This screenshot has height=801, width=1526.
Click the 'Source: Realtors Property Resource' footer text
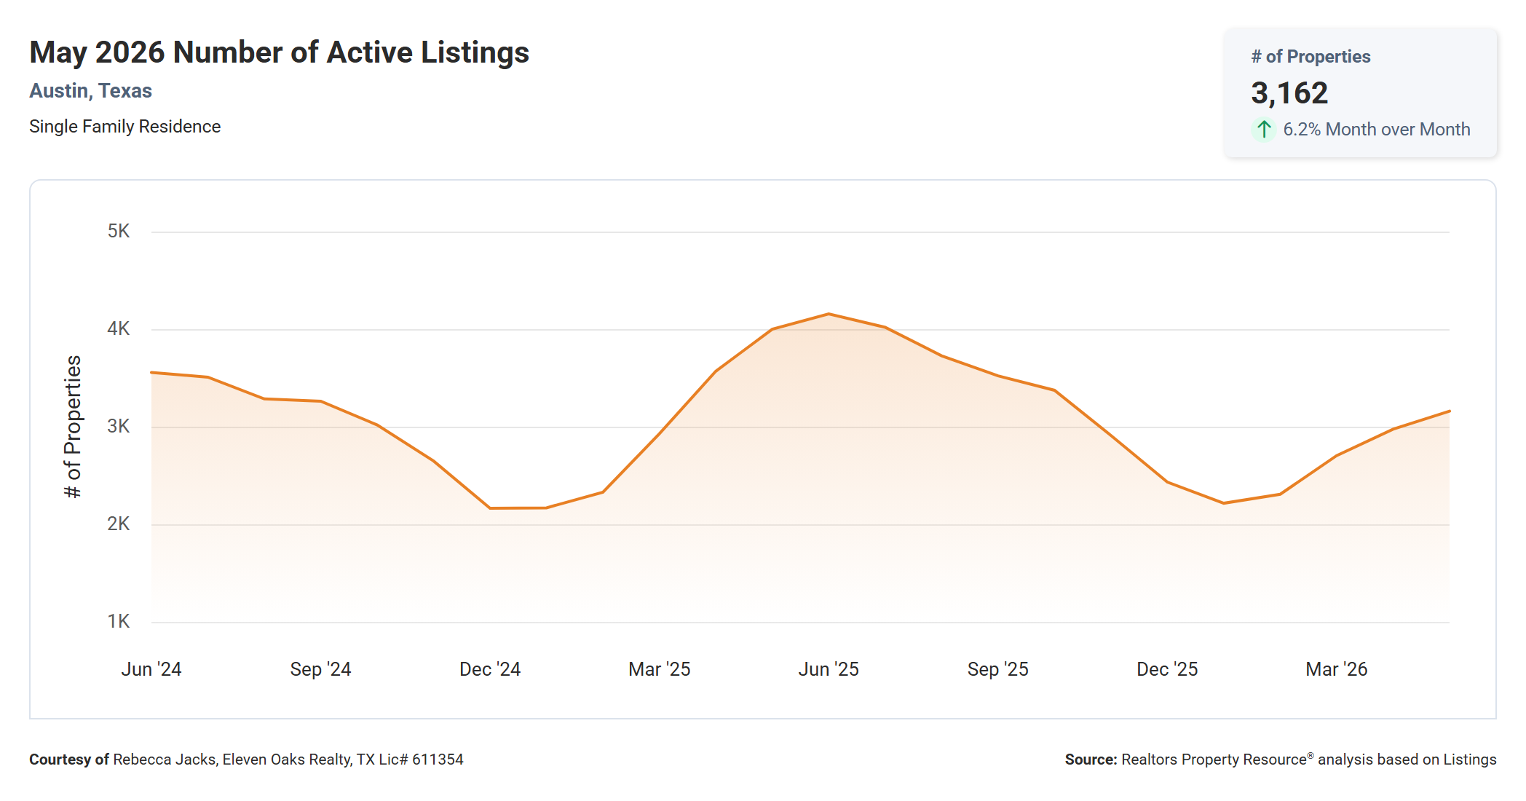click(1281, 759)
